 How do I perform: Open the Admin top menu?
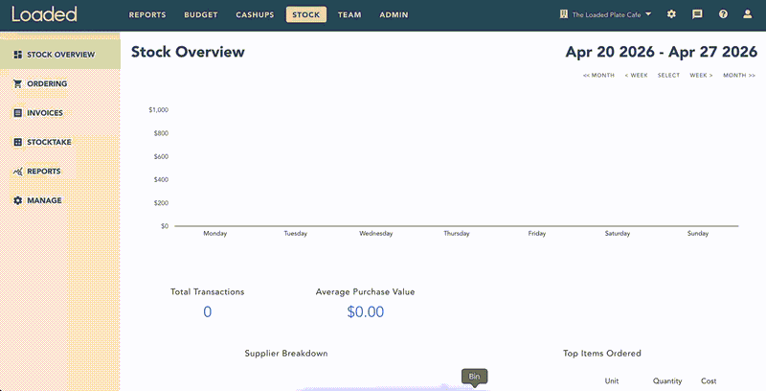(394, 14)
